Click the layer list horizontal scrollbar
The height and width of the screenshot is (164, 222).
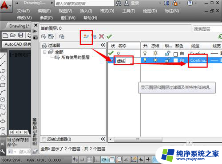pyautogui.click(x=138, y=139)
